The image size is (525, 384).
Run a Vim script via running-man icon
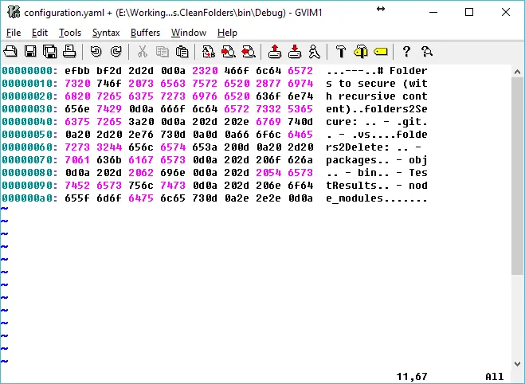[x=314, y=52]
